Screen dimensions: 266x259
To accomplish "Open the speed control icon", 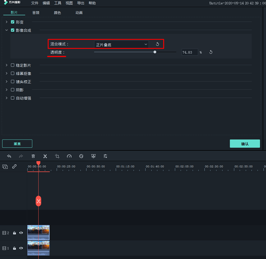I will [x=69, y=156].
